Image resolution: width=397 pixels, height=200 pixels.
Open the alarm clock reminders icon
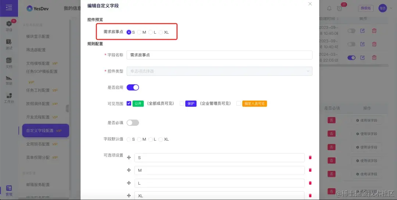pos(340,8)
